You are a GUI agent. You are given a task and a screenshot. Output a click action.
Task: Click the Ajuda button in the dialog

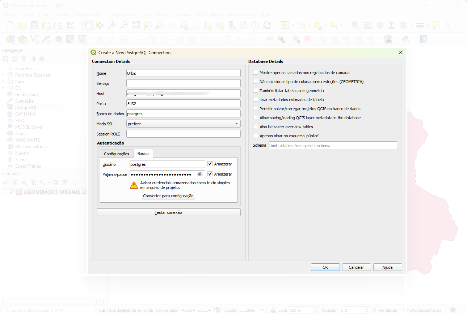(388, 267)
